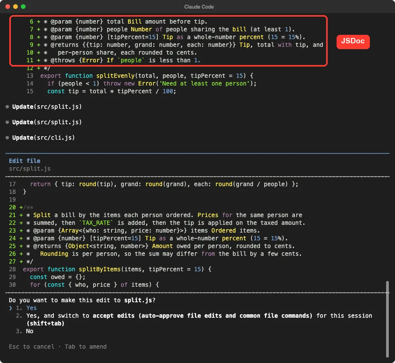Click line 13 export function splitEvenly
This screenshot has height=363, width=395.
(x=147, y=75)
